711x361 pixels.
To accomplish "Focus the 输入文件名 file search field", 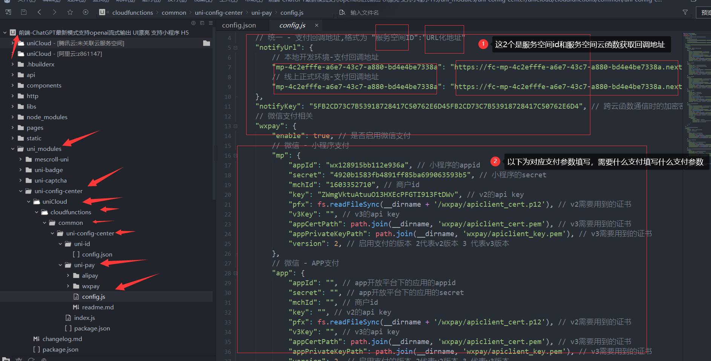I will tap(365, 13).
